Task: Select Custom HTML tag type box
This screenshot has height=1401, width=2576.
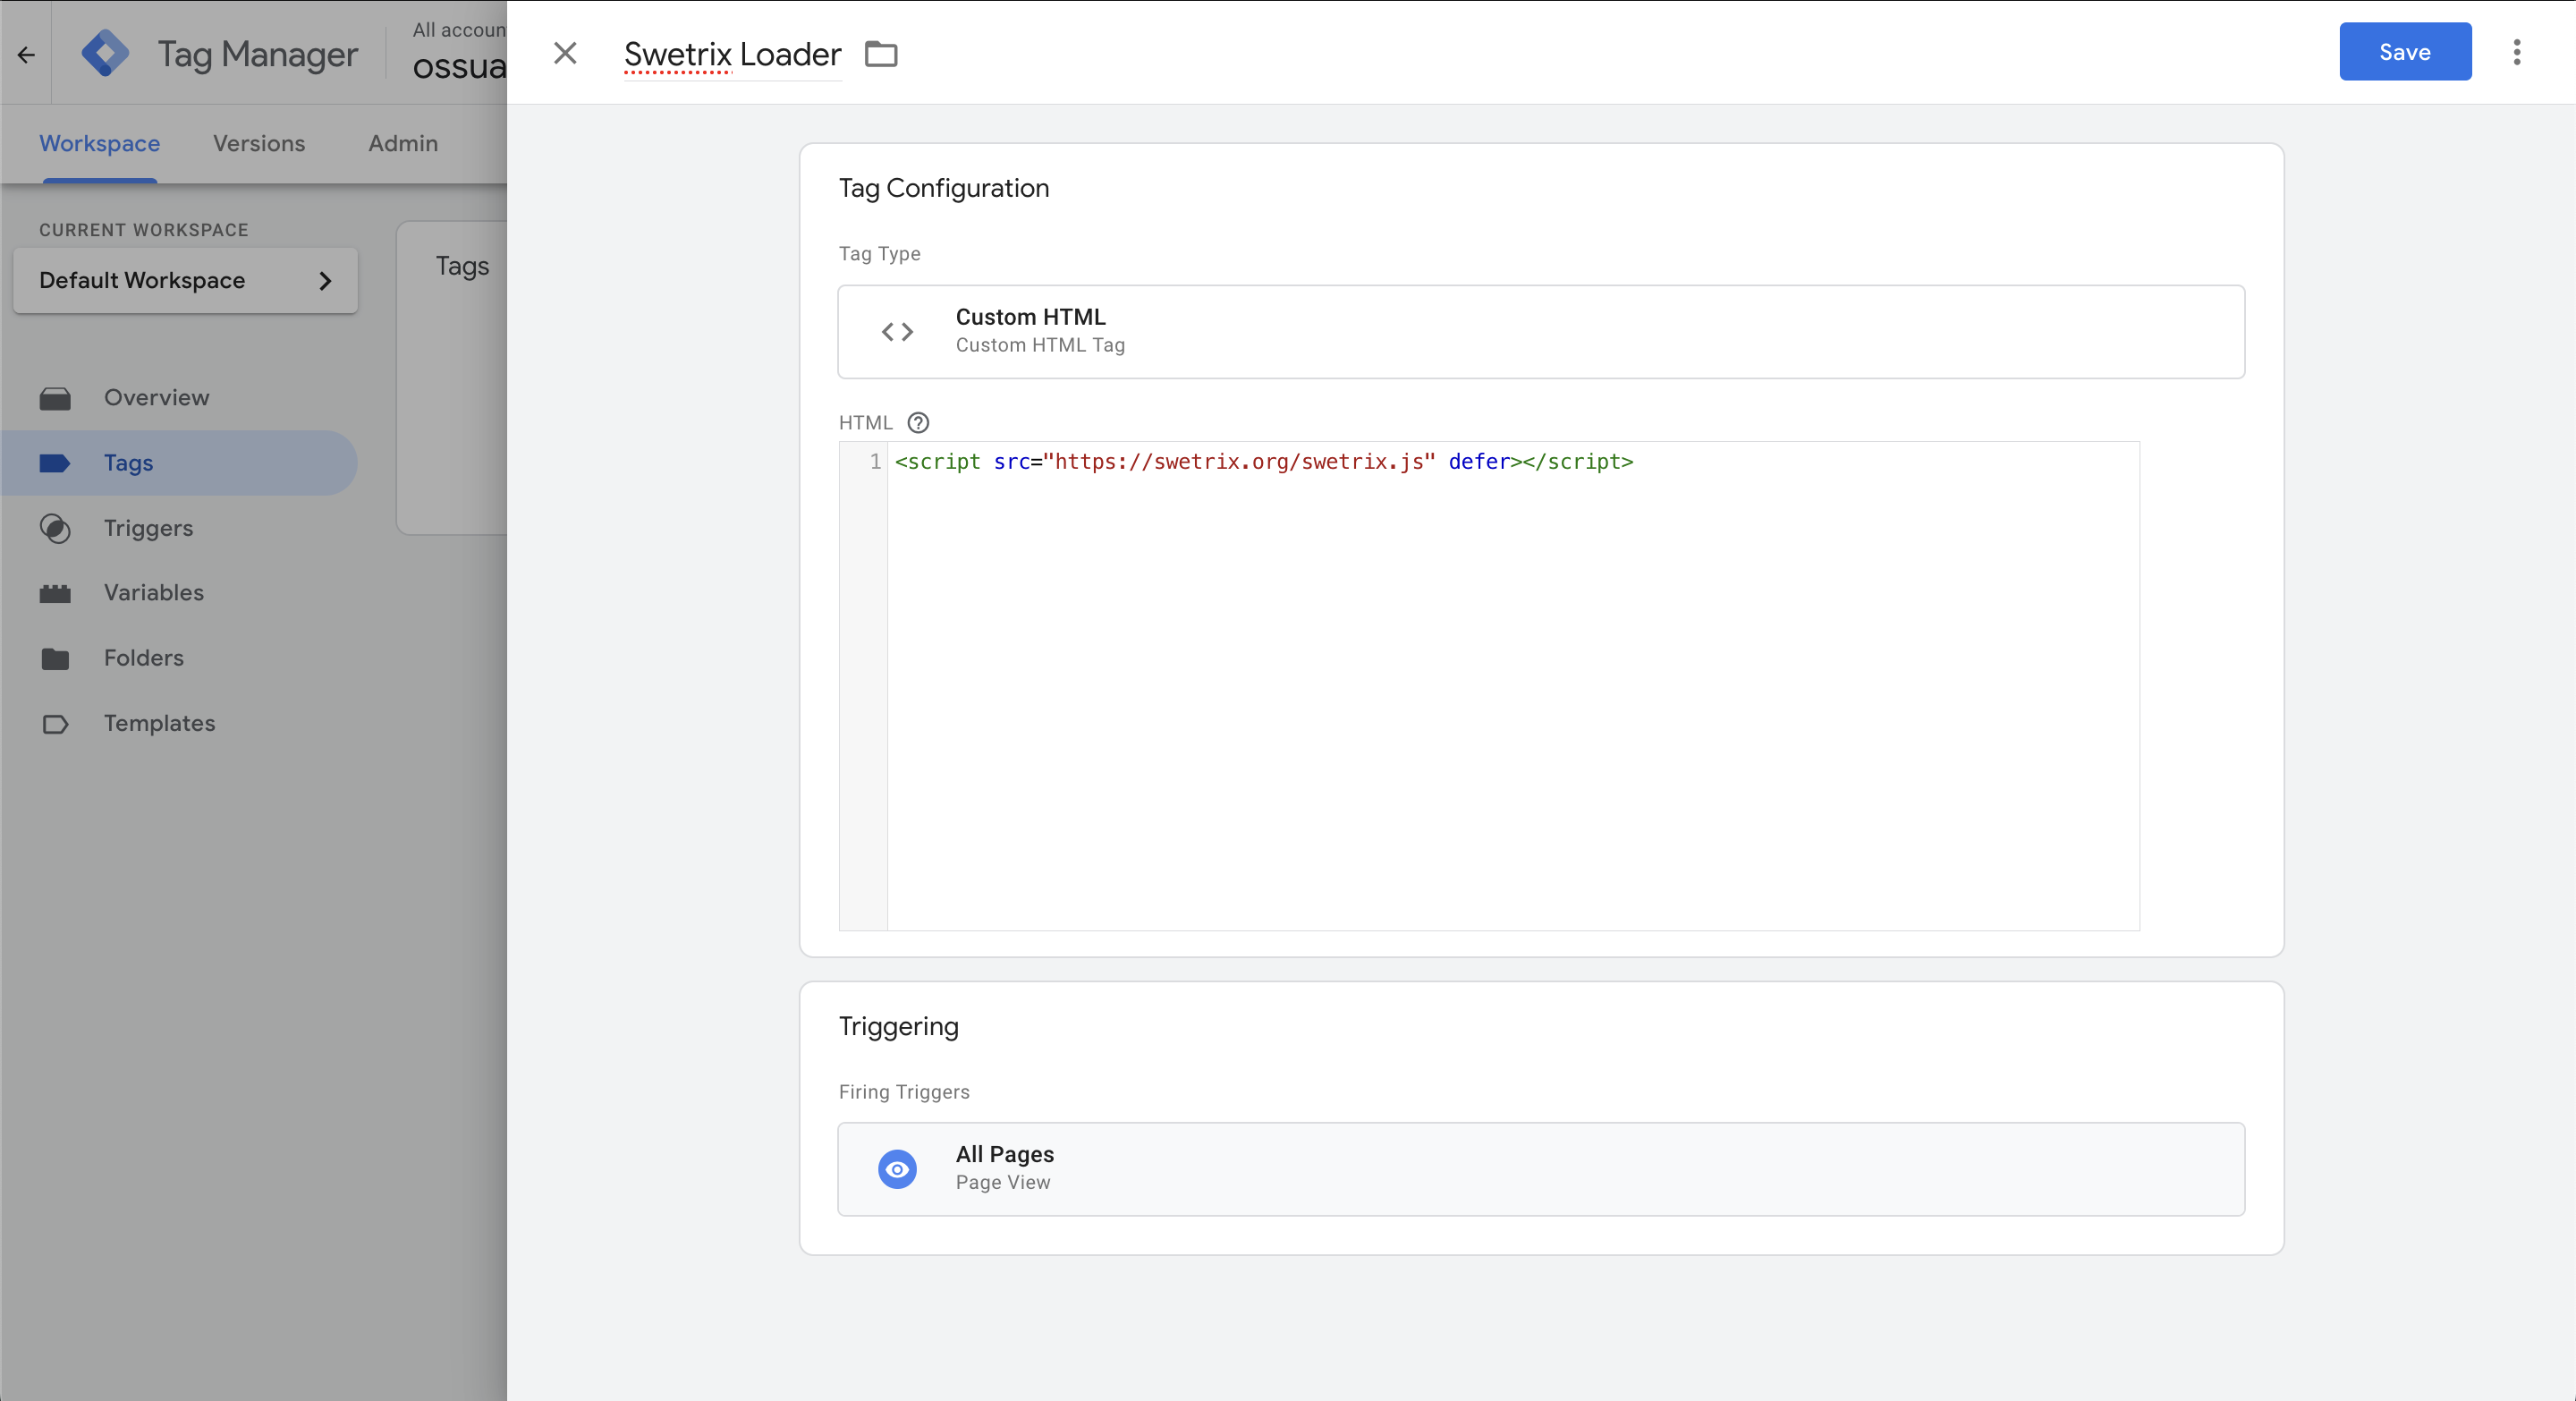Action: [1540, 332]
